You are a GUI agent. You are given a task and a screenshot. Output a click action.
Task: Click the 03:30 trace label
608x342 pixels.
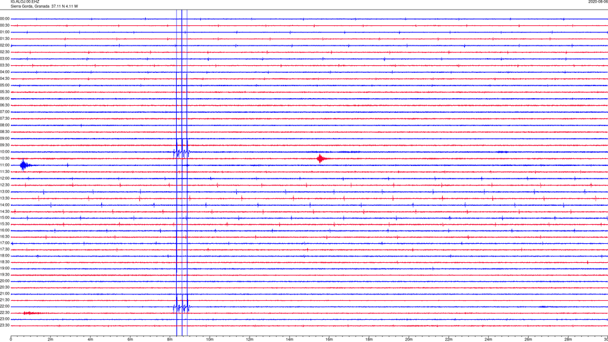(4, 65)
